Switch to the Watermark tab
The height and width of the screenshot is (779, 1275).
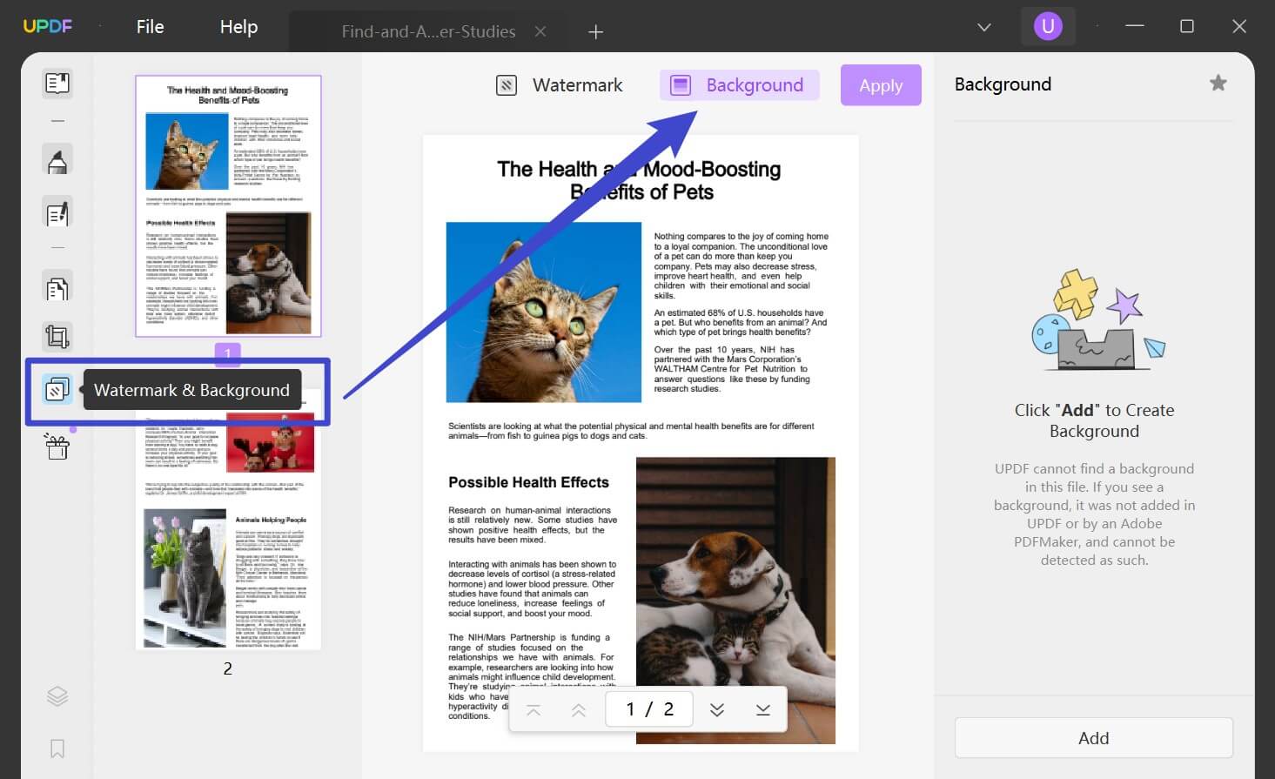(x=560, y=85)
